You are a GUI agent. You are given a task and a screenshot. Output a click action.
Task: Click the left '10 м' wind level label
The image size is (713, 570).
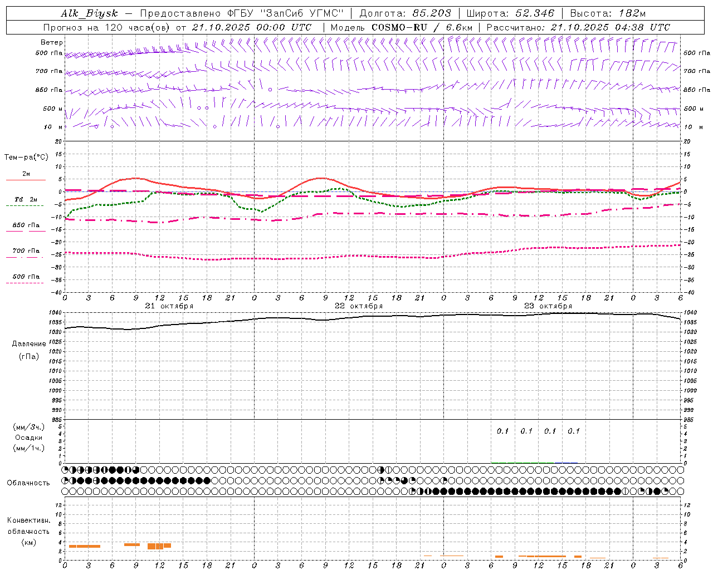click(53, 127)
